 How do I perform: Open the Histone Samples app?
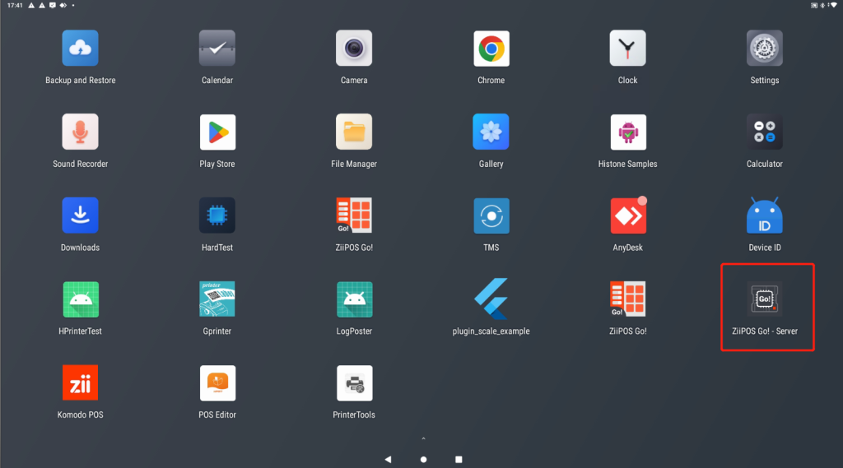tap(628, 132)
